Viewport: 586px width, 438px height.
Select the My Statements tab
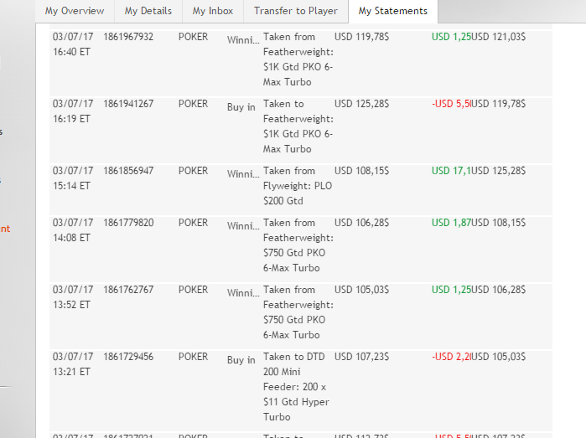[392, 11]
